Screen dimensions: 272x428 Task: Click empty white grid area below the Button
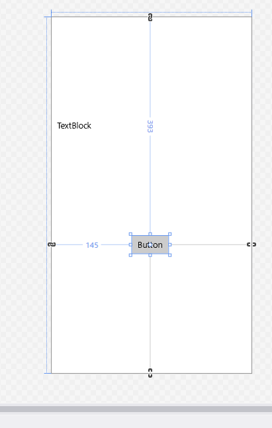coord(201,314)
